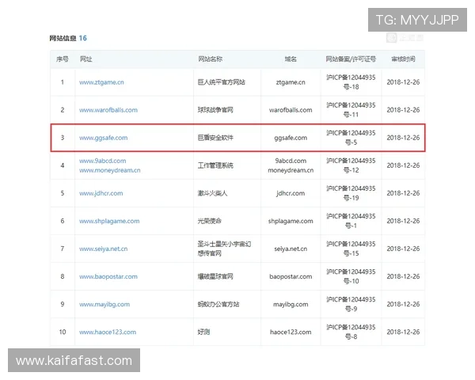Open the www.ztgame.cn link
This screenshot has height=380, width=475.
[101, 82]
